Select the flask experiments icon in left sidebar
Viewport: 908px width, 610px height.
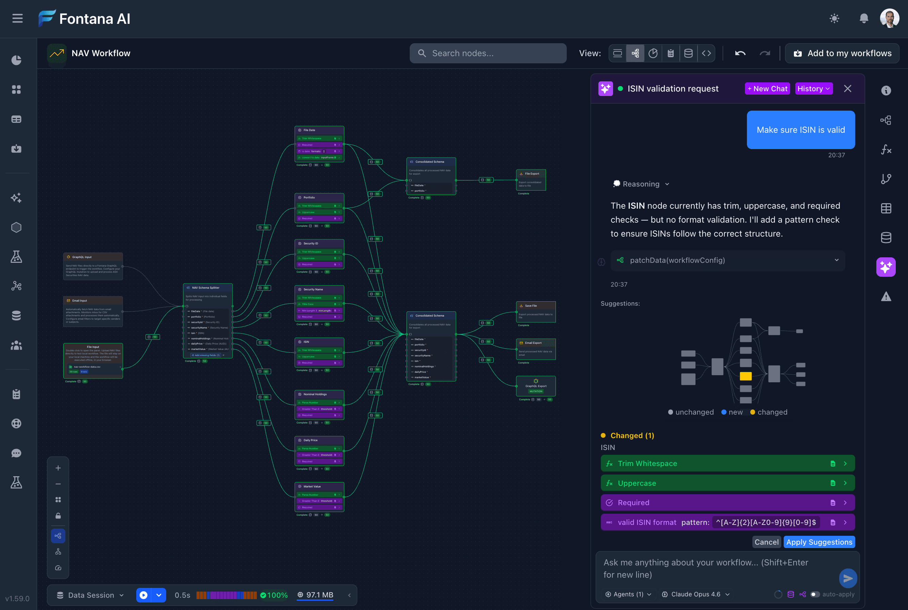(16, 256)
